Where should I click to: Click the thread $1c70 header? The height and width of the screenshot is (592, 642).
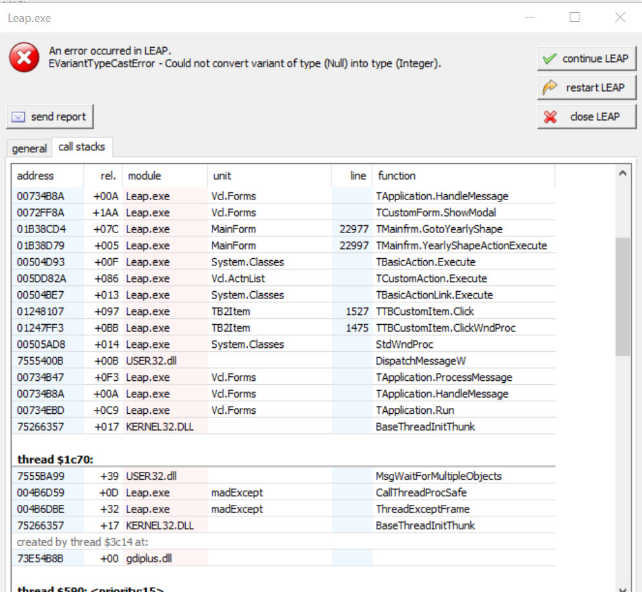(x=55, y=460)
